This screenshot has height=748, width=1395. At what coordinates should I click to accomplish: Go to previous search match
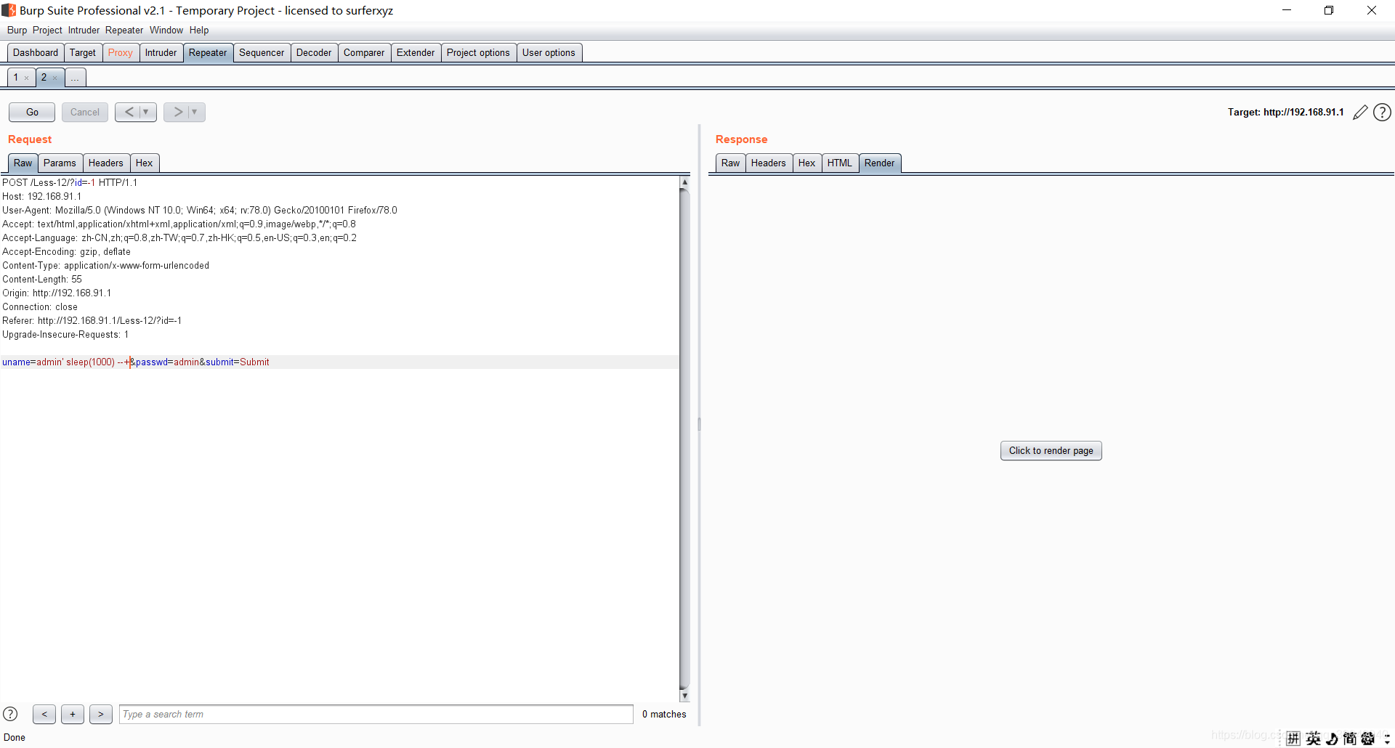click(44, 715)
